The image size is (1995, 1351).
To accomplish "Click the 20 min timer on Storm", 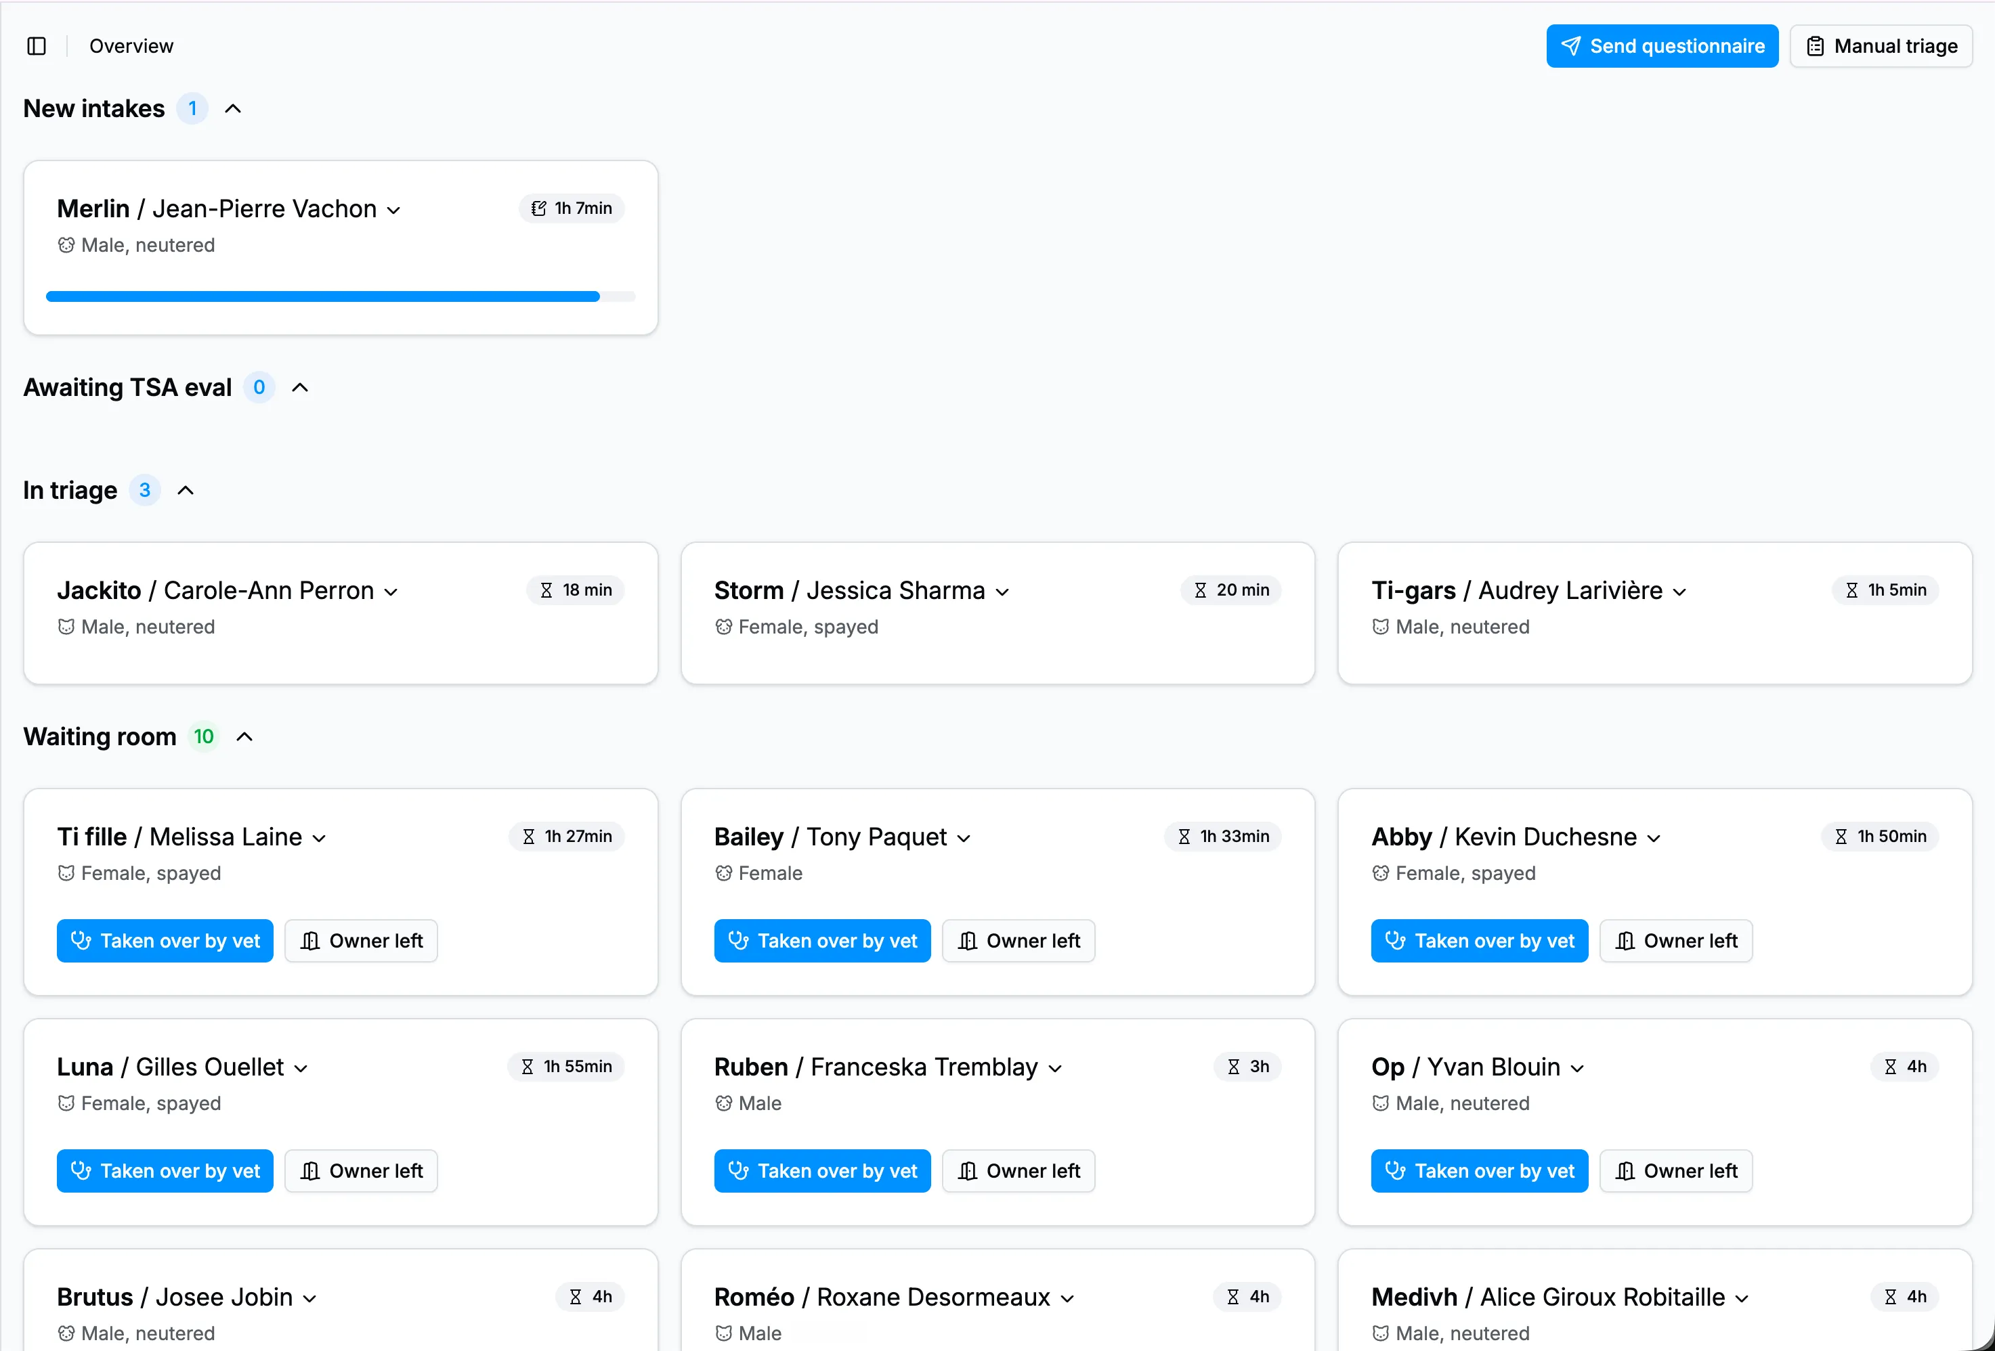I will pos(1231,590).
